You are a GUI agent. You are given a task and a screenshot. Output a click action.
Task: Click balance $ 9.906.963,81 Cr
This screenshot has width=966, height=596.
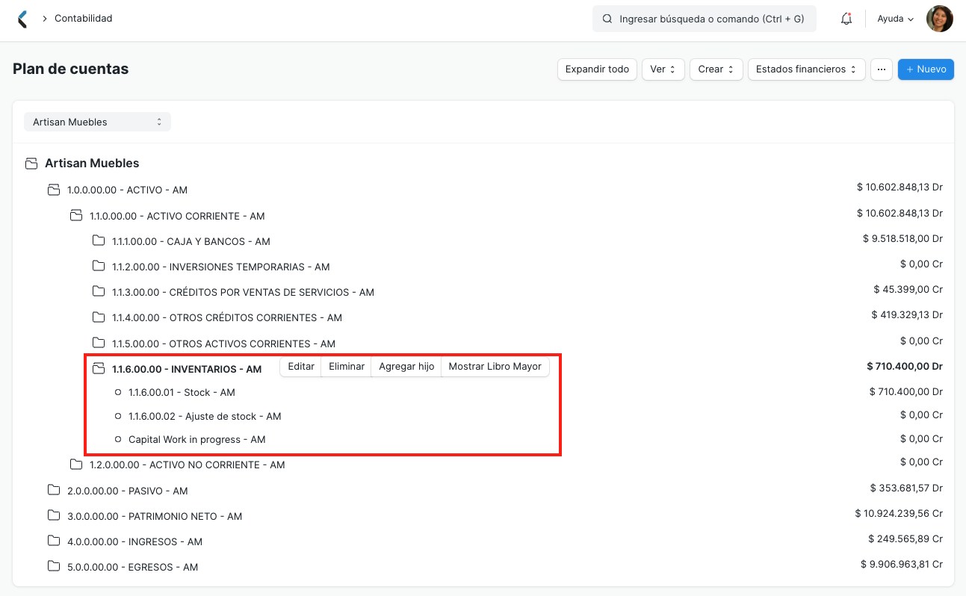[x=902, y=564]
